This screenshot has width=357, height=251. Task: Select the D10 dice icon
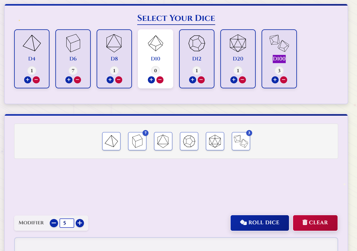point(155,43)
